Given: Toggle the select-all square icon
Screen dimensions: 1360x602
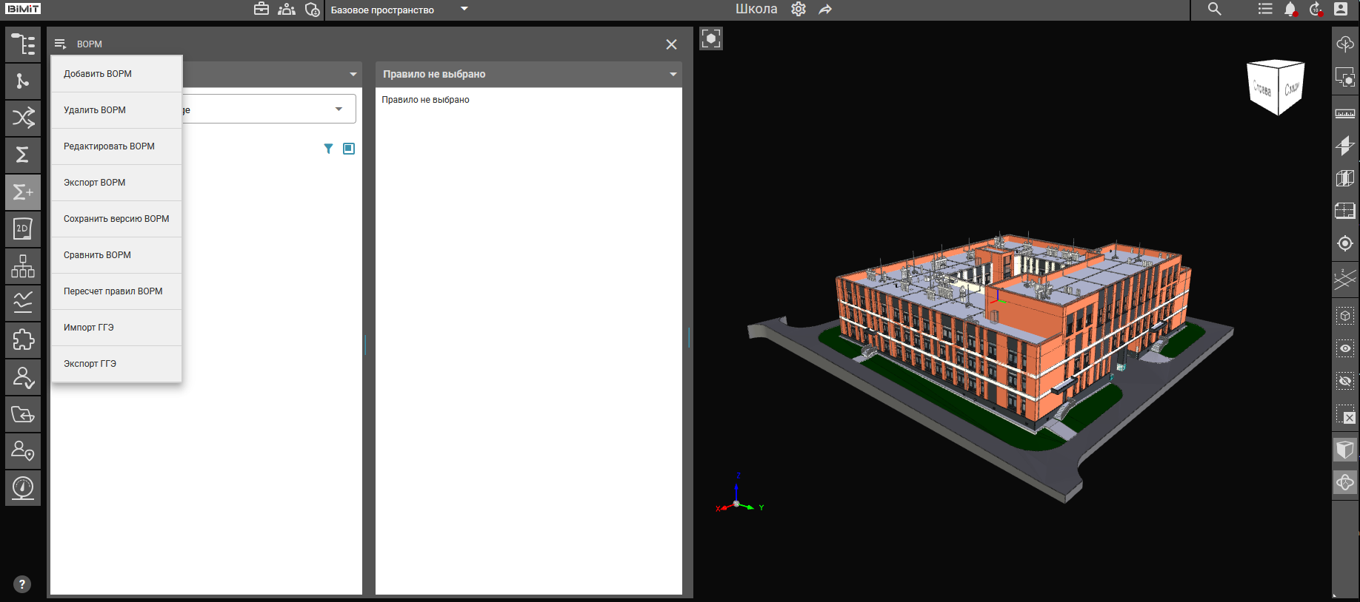Looking at the screenshot, I should [349, 149].
